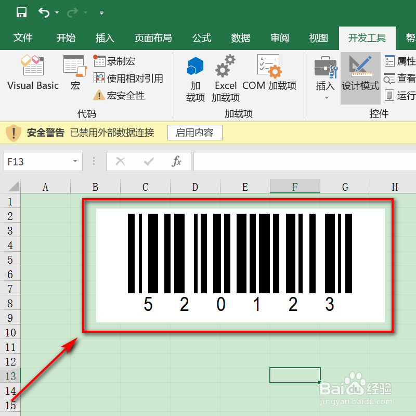Screen dimensions: 416x416
Task: Undo the last action
Action: (44, 12)
